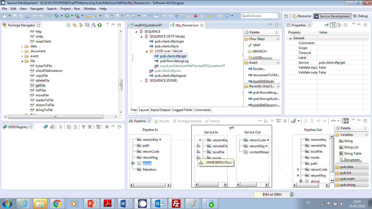372x209 pixels.
Task: Click Collapse All in Package Navigator
Action: 69,25
